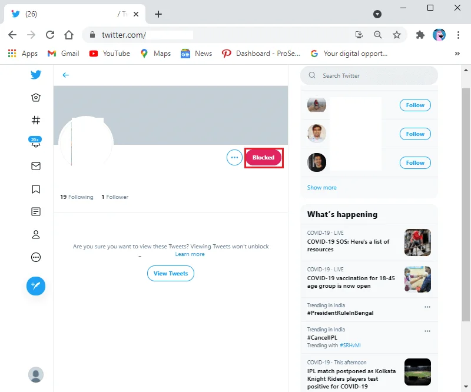Click the Show more link
This screenshot has height=392, width=471.
pos(321,187)
